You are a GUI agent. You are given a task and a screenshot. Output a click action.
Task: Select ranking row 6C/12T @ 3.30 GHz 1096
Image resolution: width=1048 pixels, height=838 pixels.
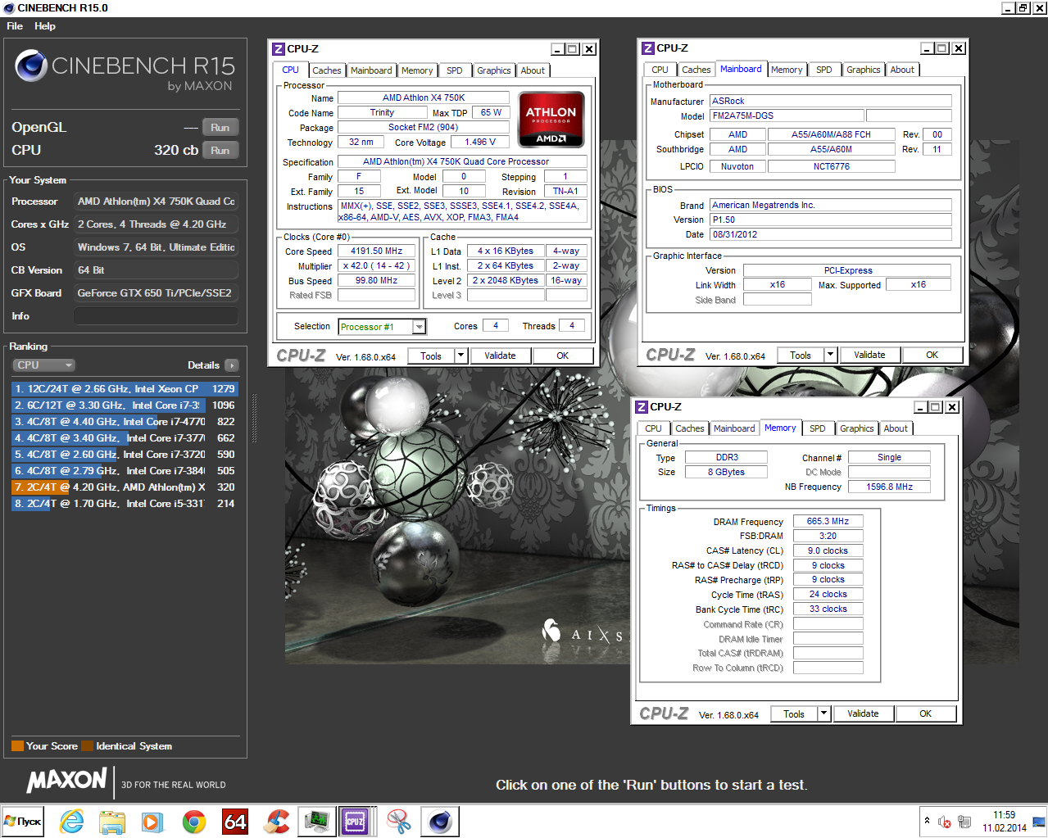pos(125,405)
